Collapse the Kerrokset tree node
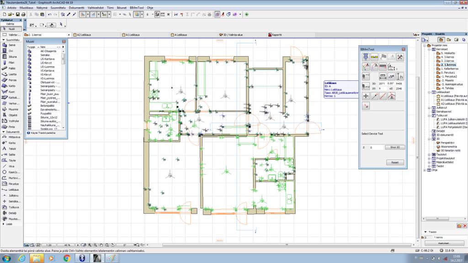This screenshot has width=468, height=263. [x=429, y=49]
